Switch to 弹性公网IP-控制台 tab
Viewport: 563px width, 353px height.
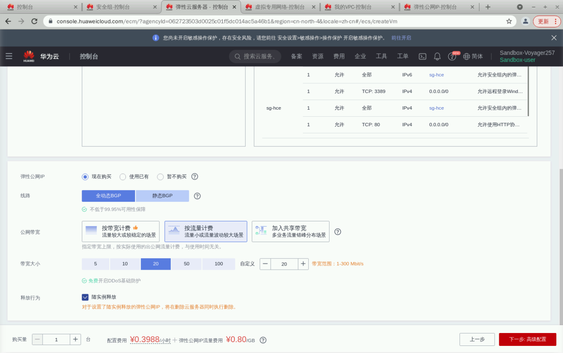pyautogui.click(x=438, y=7)
